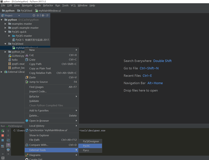Open Local History submenu
The height and width of the screenshot is (160, 209).
tap(52, 126)
